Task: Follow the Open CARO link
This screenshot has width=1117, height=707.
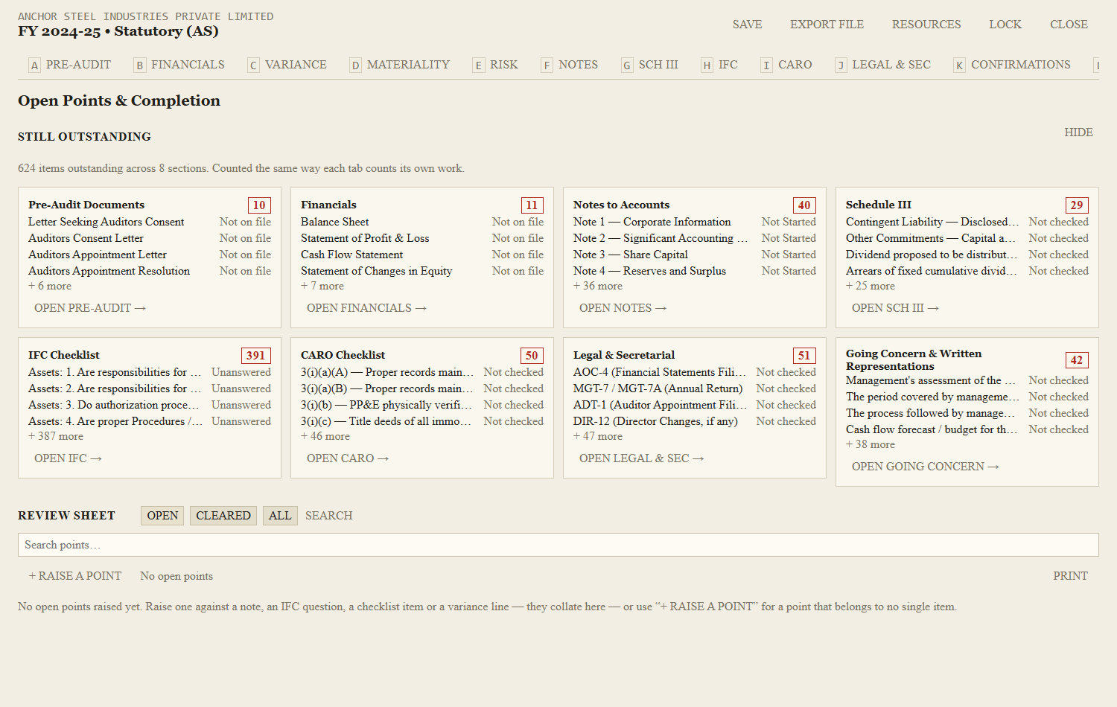Action: pos(348,458)
